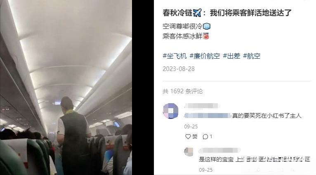The image size is (316, 175).
Task: Click the 共 1692 条评论 comment count
Action: 183,91
